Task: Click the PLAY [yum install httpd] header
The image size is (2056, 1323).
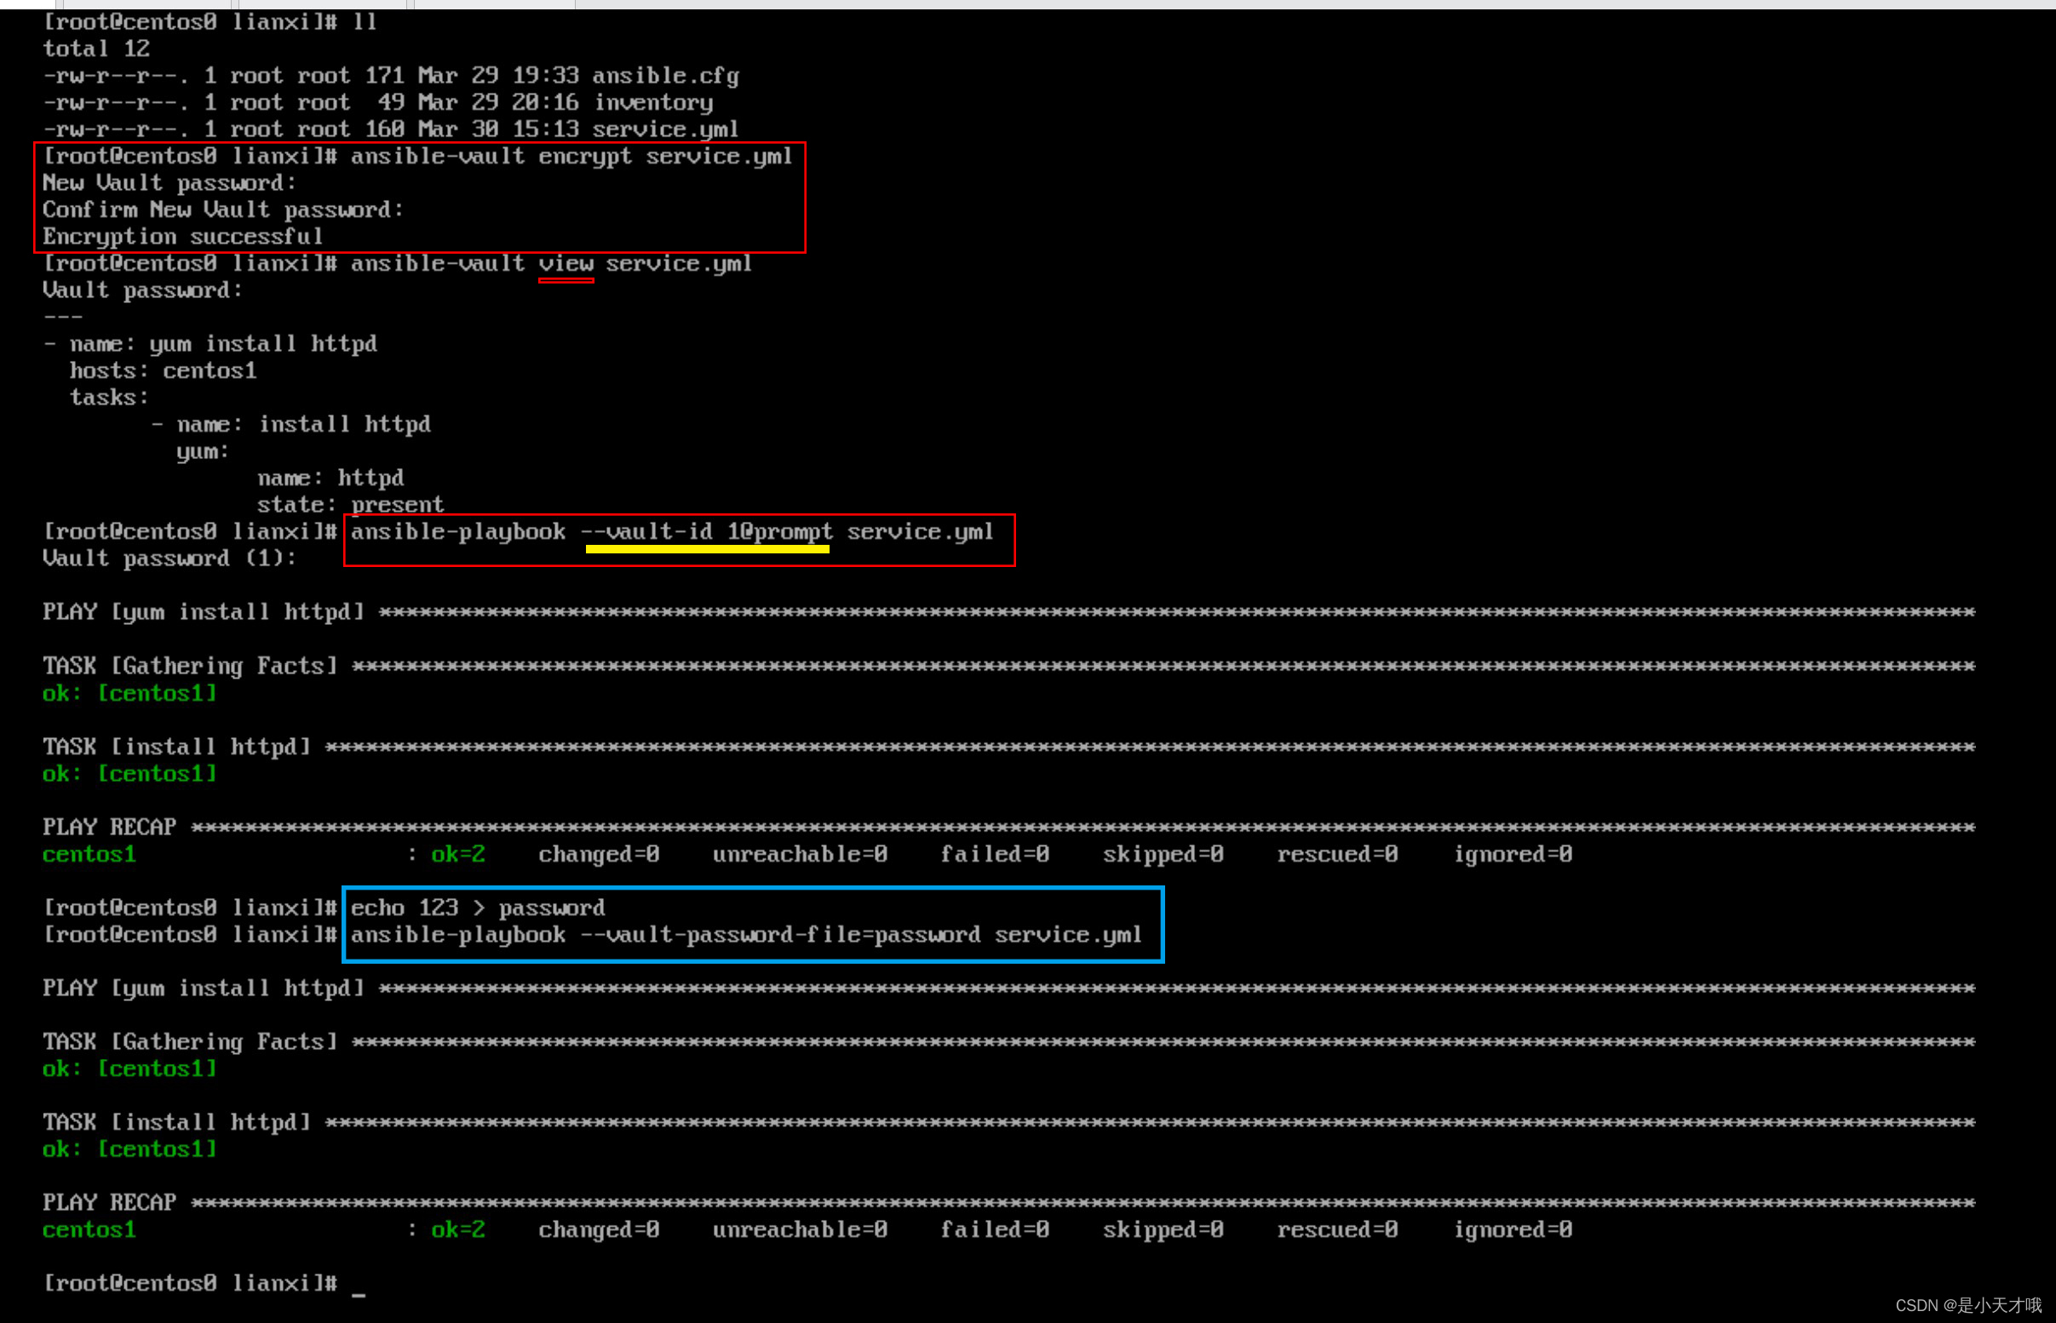Action: point(203,610)
